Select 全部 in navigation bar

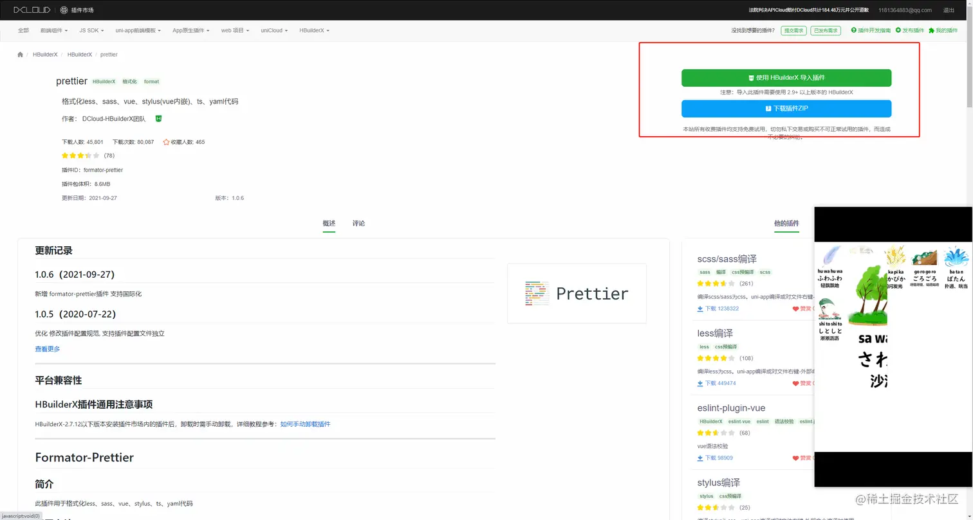click(23, 30)
